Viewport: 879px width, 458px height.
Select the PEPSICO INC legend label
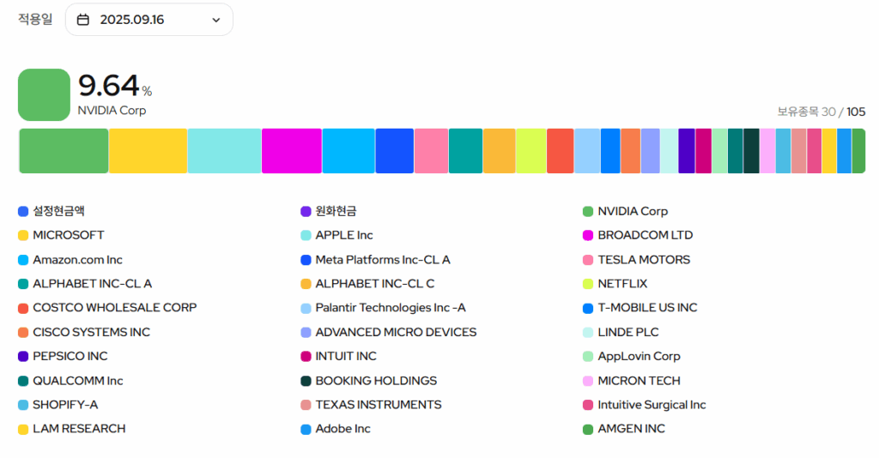coord(70,356)
